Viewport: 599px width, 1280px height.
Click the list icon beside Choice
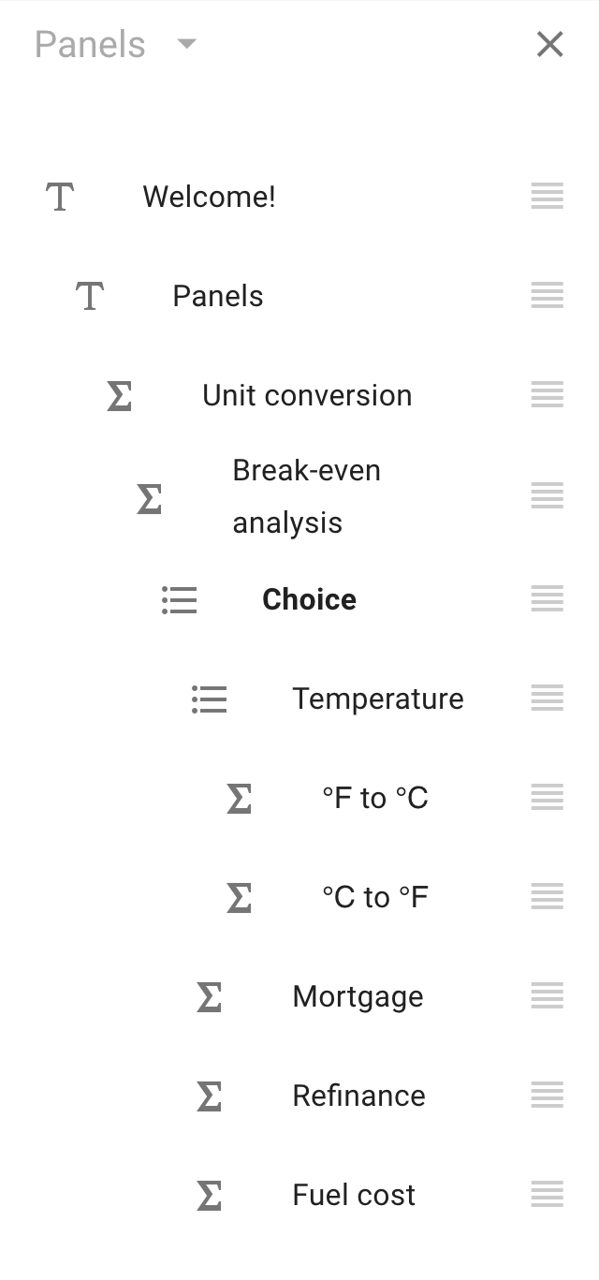(180, 599)
